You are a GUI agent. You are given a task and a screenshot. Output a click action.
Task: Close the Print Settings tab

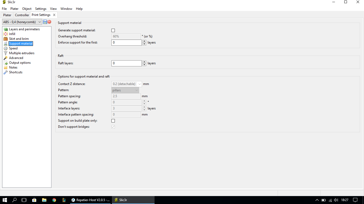point(54,15)
